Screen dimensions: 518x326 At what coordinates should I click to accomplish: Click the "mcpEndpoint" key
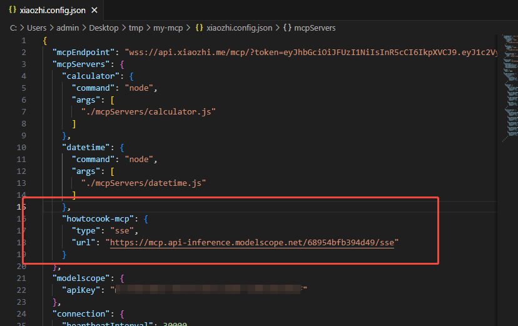[84, 53]
